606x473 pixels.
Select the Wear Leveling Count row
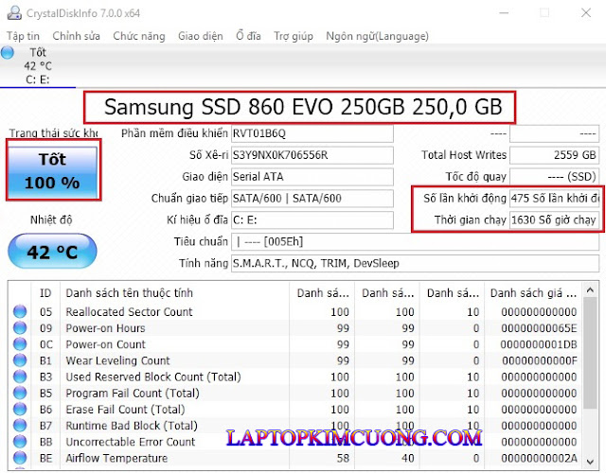coord(295,360)
